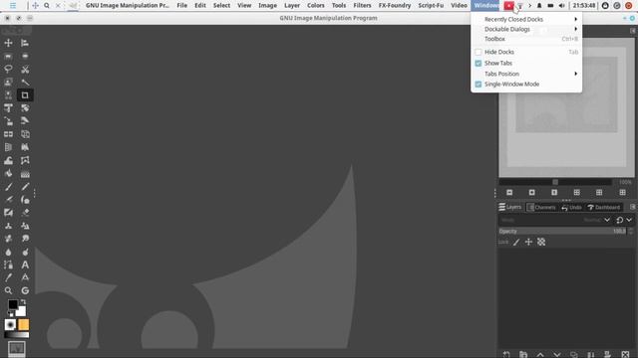Set navigation zoom to 1:1
638x358 pixels.
coord(554,192)
